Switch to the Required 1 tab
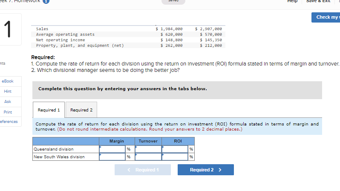Screen dimensions: 340x191 click(49, 110)
